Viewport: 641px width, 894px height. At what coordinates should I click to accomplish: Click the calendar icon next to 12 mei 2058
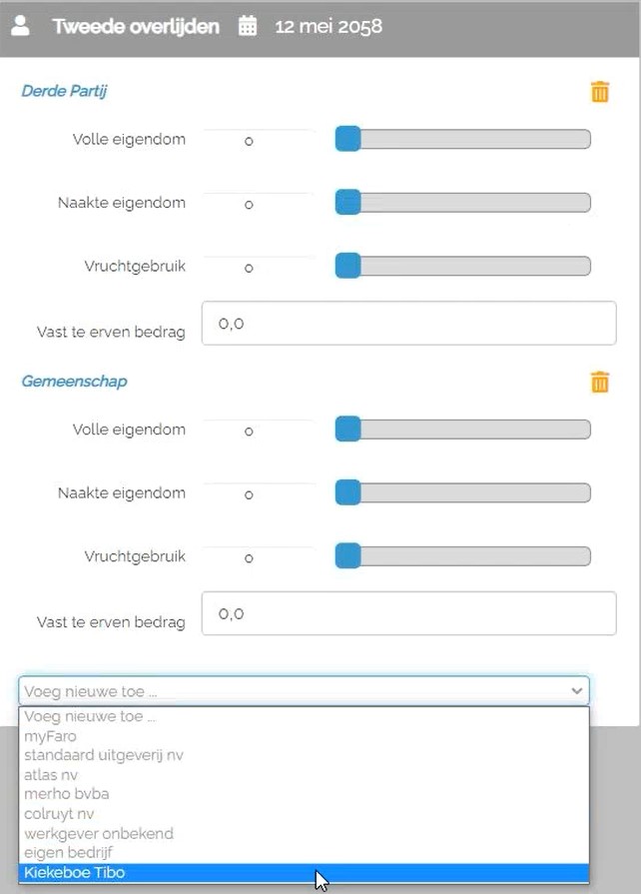(x=248, y=27)
